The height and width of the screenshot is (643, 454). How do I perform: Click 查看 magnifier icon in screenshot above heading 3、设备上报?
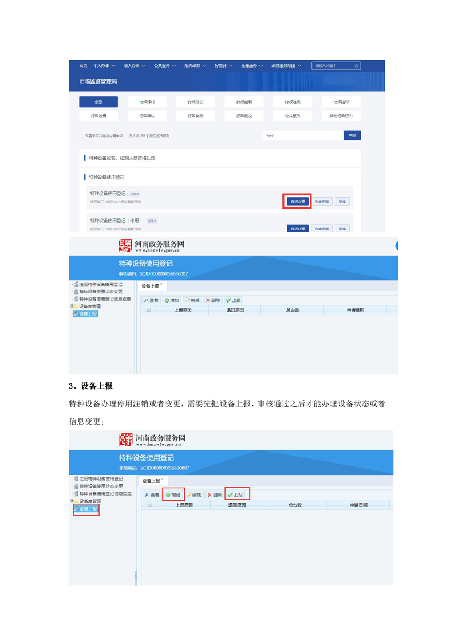pos(147,300)
